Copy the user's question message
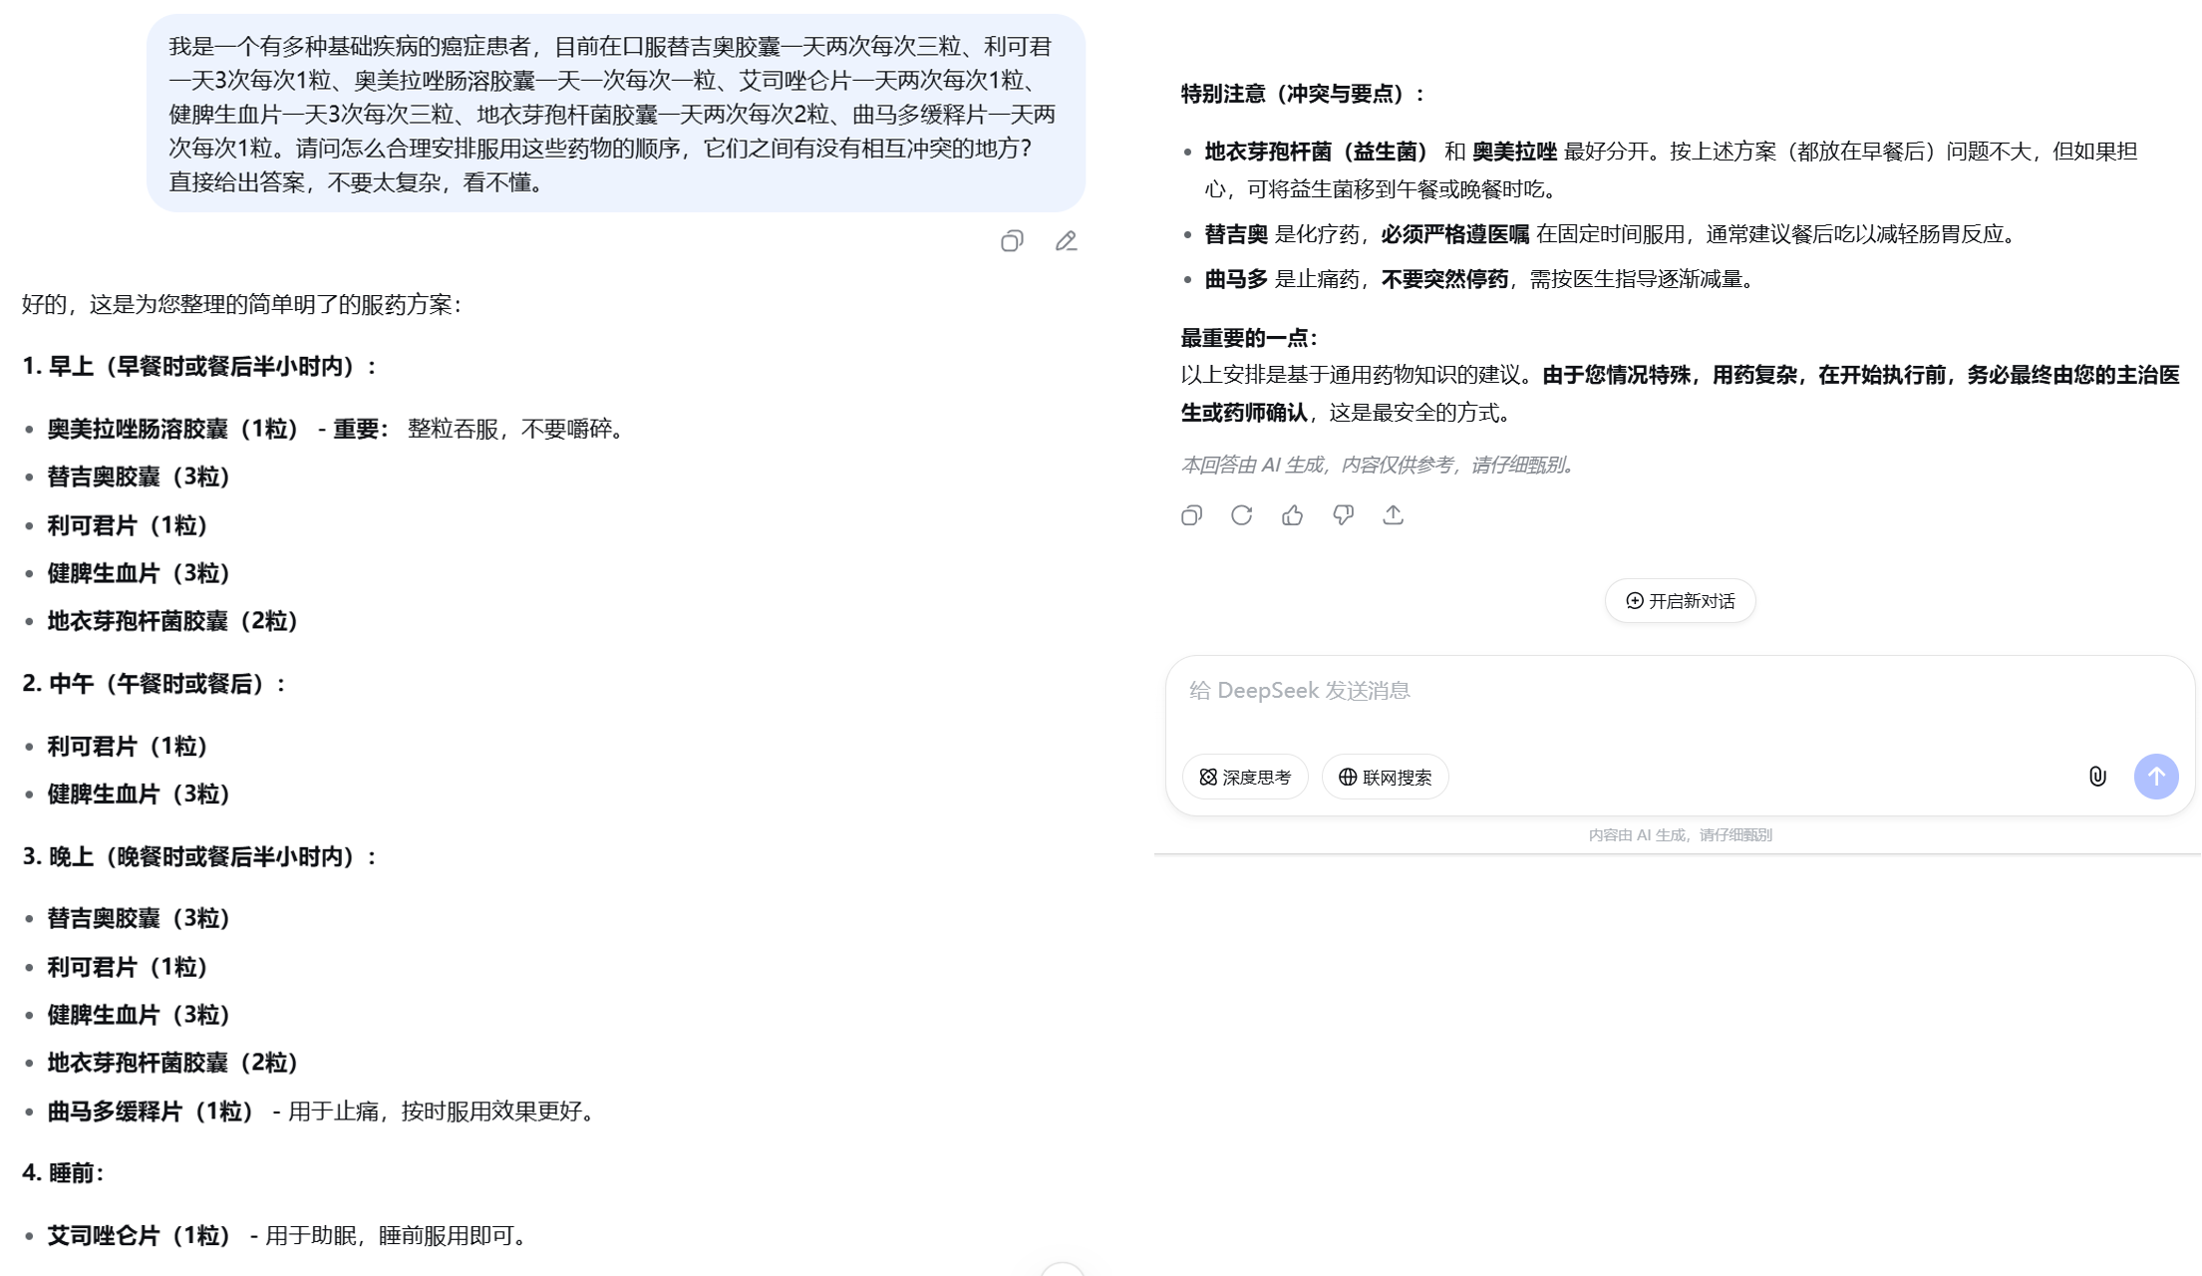This screenshot has height=1276, width=2202. (1012, 241)
